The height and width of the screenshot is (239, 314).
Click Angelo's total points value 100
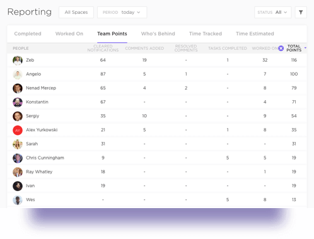[x=294, y=74]
